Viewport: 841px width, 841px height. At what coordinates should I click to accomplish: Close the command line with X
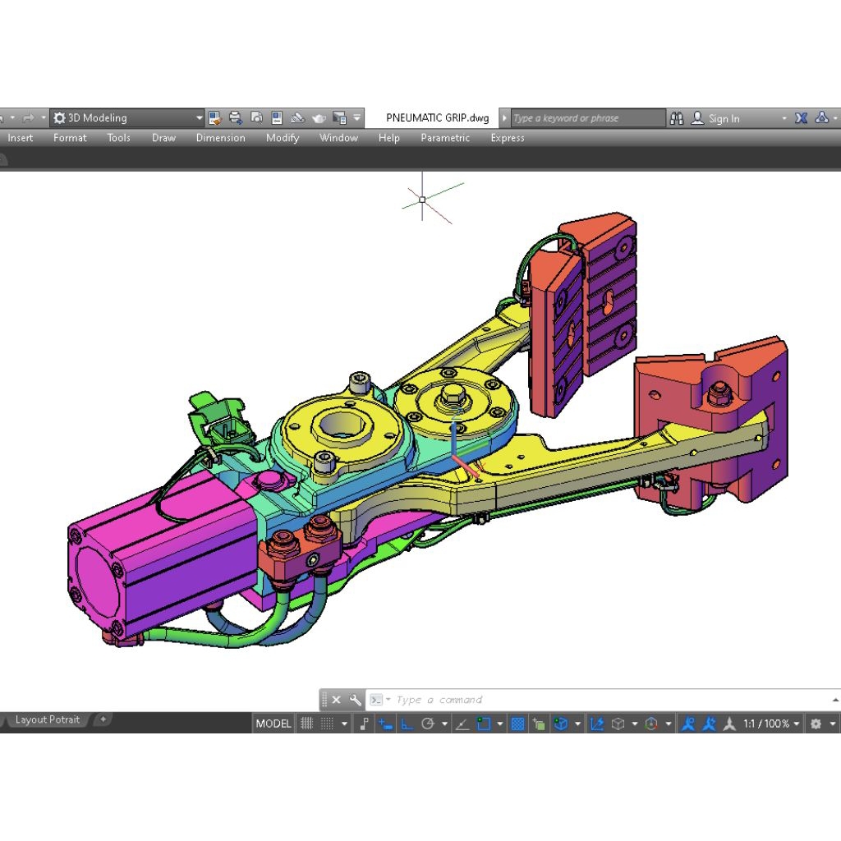click(x=336, y=700)
